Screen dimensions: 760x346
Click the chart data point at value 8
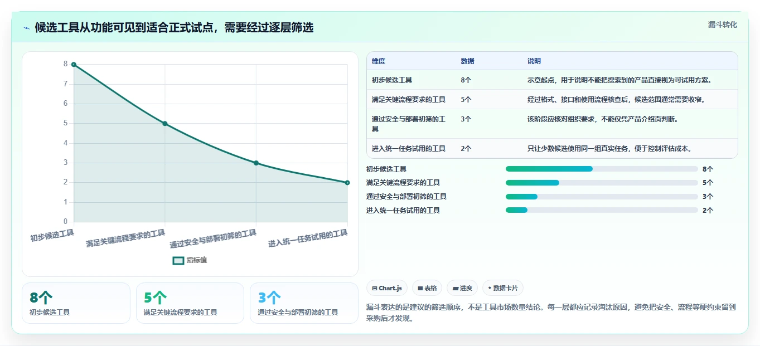(x=74, y=65)
